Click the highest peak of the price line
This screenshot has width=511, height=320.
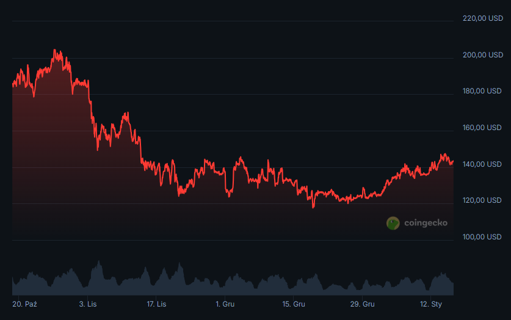(54, 50)
